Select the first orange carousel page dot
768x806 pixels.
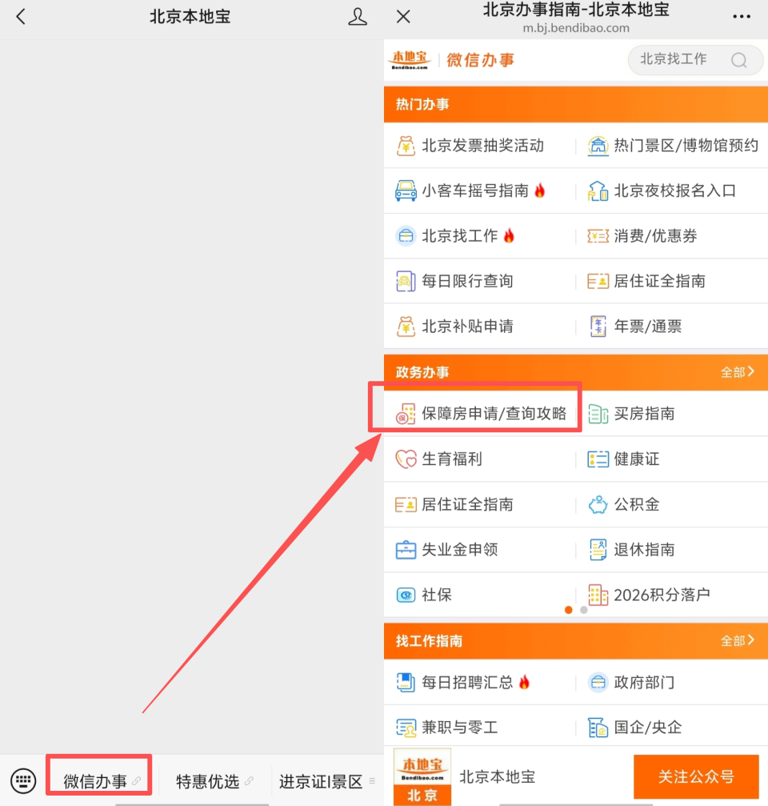[568, 610]
